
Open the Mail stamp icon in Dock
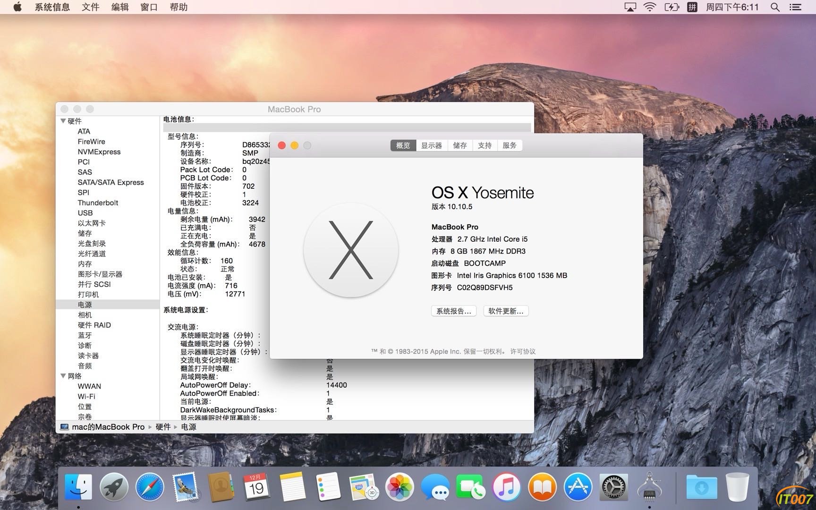point(186,486)
